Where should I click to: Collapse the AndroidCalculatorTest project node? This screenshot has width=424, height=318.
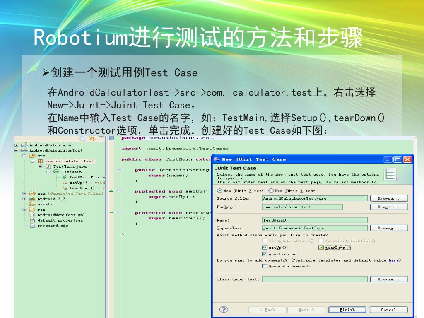tap(17, 150)
